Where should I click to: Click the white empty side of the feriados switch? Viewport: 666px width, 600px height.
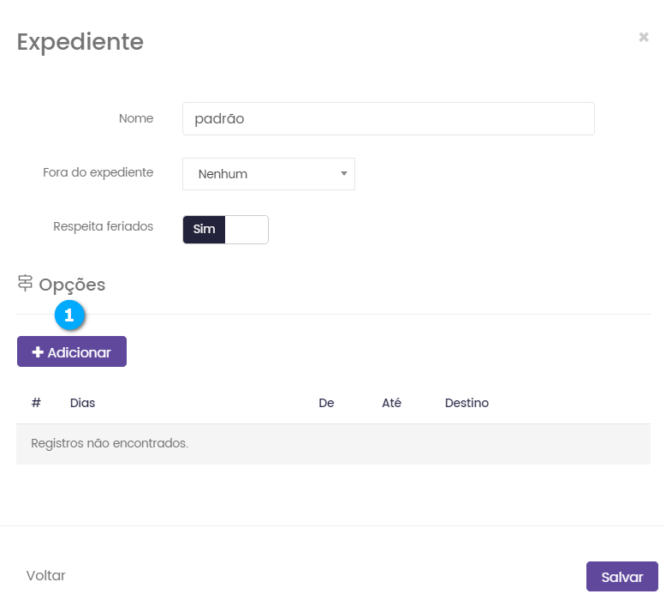click(247, 230)
